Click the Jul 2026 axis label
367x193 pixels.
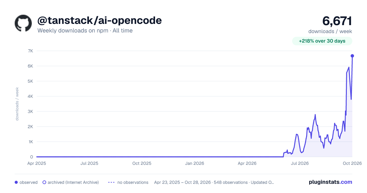[x=300, y=163]
